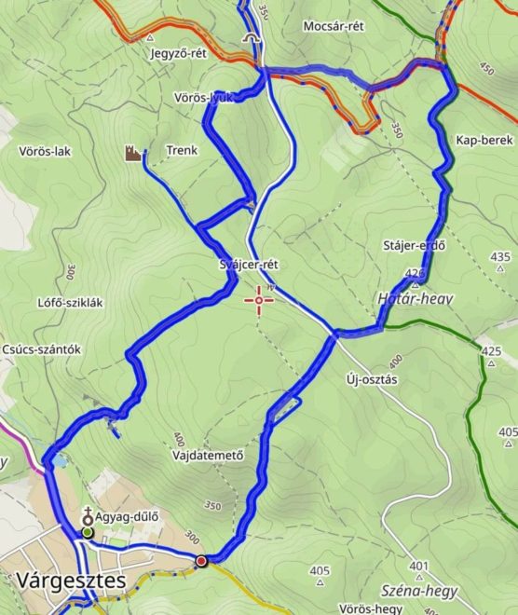Image resolution: width=518 pixels, height=615 pixels.
Task: Click the Vajdatemető map label
Action: coord(208,455)
